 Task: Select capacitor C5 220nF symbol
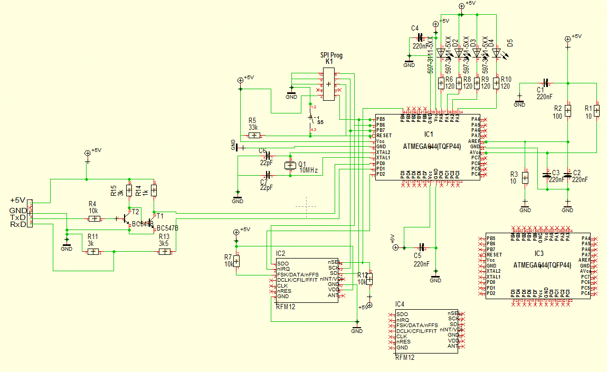pyautogui.click(x=422, y=247)
